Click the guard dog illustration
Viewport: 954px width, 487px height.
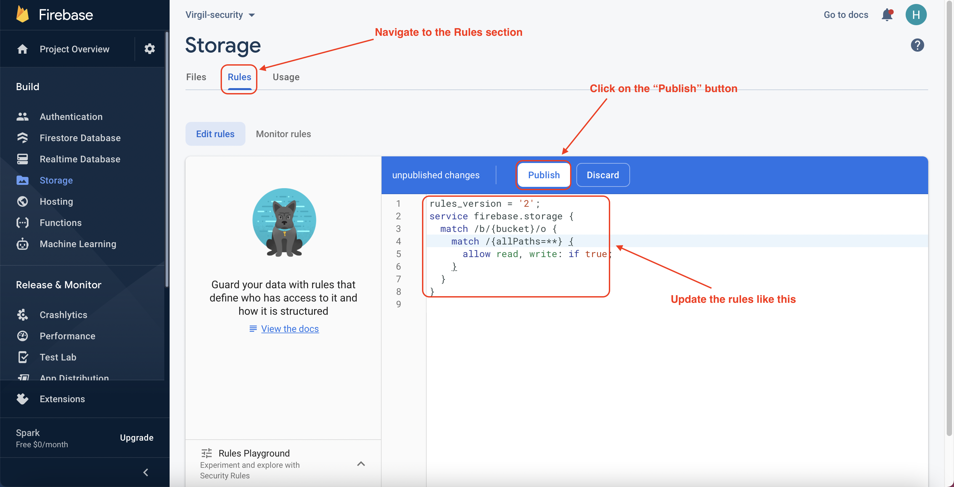pyautogui.click(x=284, y=223)
